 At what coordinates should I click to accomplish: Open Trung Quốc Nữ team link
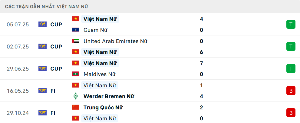point(103,108)
